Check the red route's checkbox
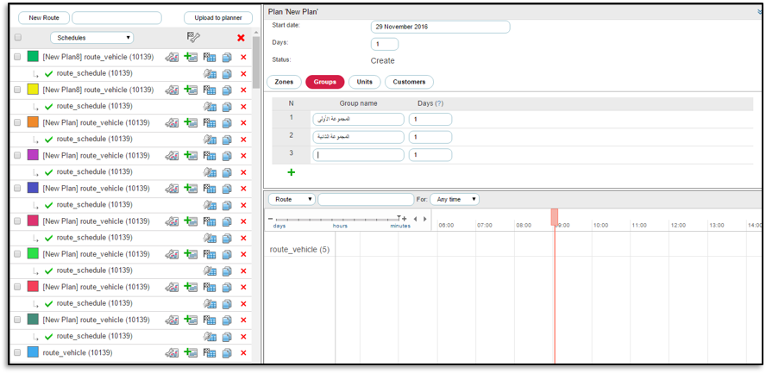 17,287
